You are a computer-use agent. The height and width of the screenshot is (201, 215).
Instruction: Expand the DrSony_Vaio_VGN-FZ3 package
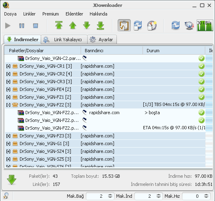point(8,136)
